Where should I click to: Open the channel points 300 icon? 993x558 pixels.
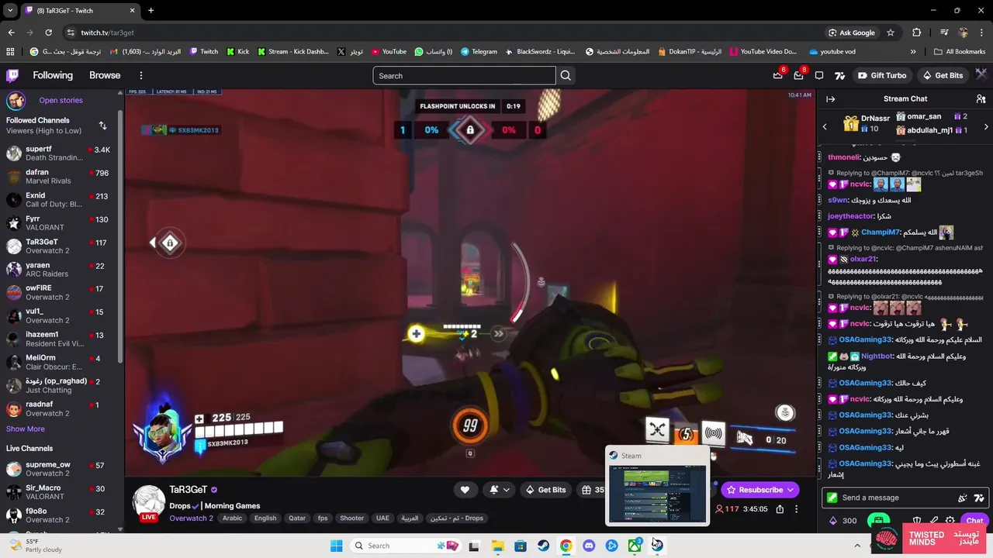coord(842,521)
